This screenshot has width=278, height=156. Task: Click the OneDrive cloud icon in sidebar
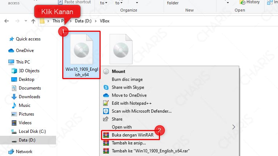coord(11,51)
